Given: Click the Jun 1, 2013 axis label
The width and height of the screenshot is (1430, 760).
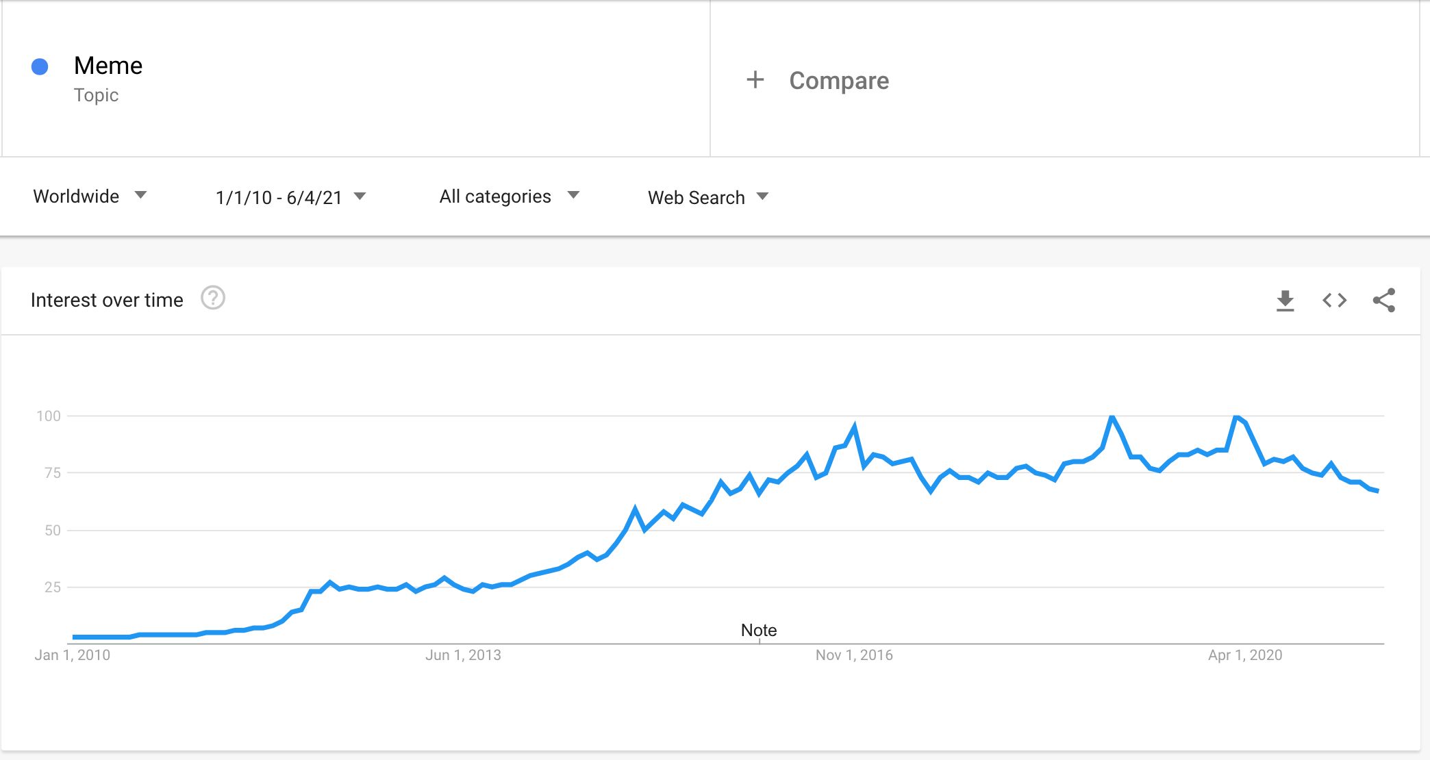Looking at the screenshot, I should [x=463, y=655].
